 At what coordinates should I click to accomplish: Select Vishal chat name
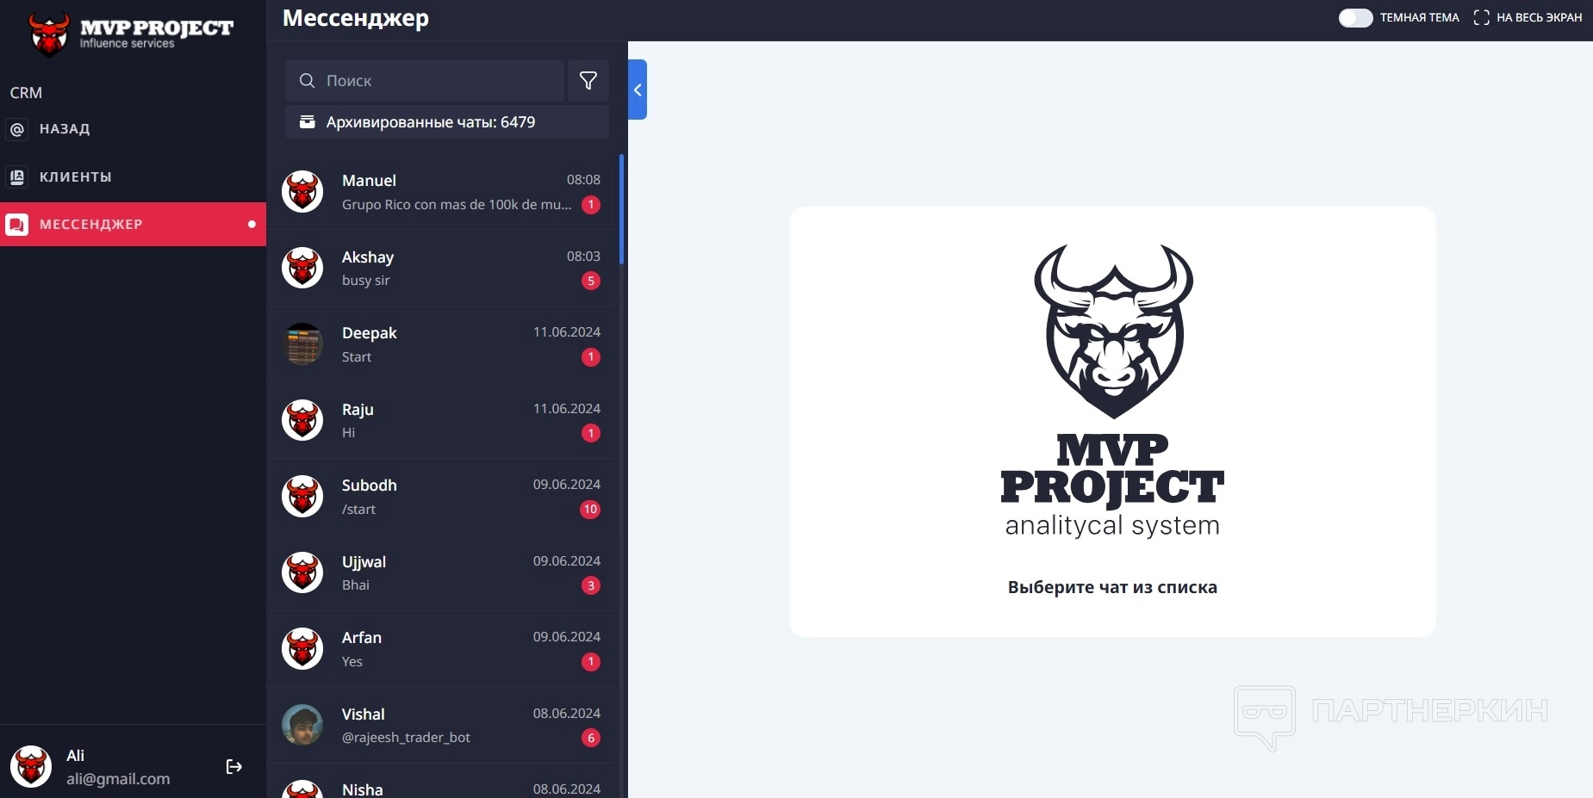[364, 714]
